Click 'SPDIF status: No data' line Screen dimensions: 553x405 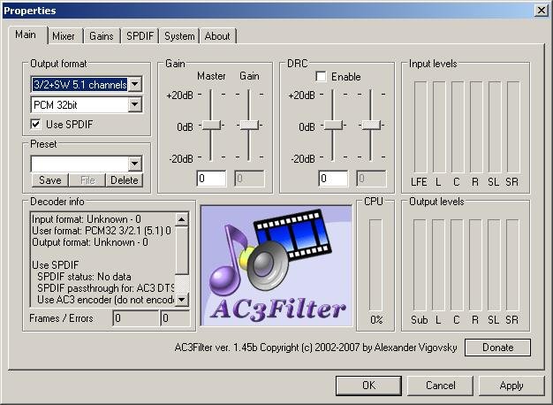(x=84, y=277)
